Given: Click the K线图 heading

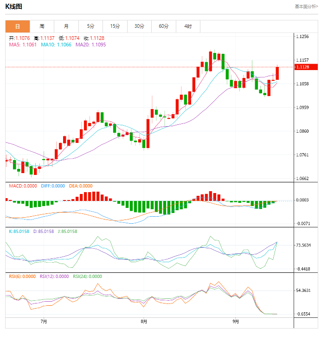Looking at the screenshot, I should point(14,6).
